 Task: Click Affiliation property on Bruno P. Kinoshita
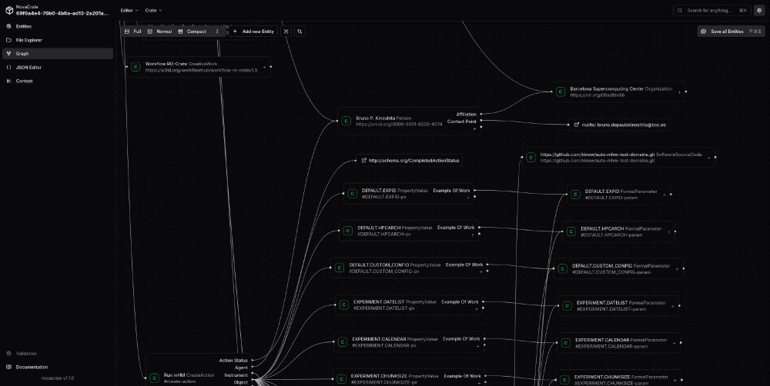[466, 115]
